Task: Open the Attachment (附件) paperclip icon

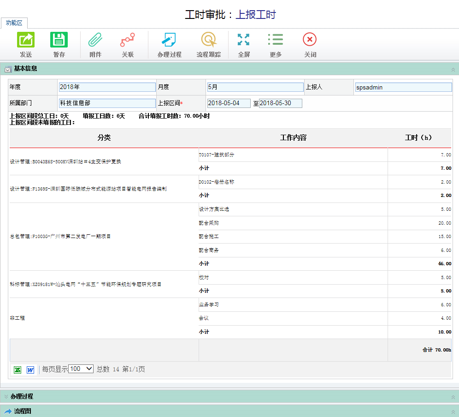Action: pyautogui.click(x=95, y=40)
